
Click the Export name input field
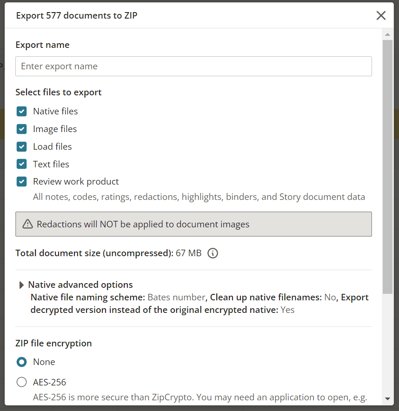coord(193,66)
